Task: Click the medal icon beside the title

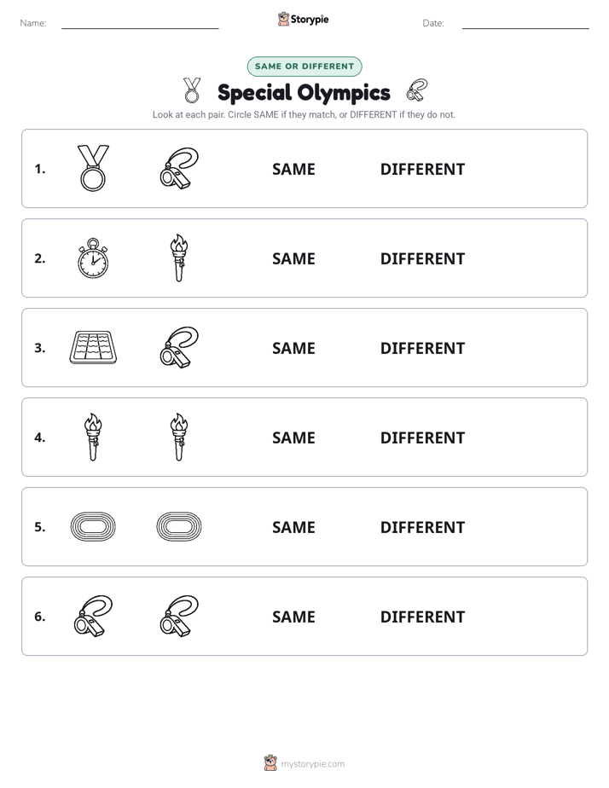Action: click(191, 90)
